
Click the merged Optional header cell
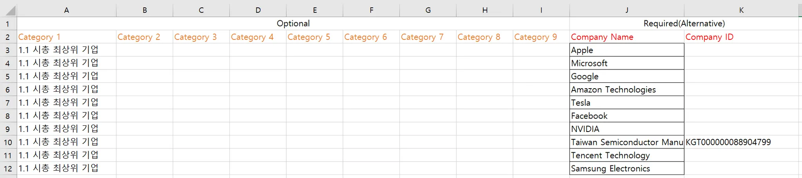coord(293,23)
